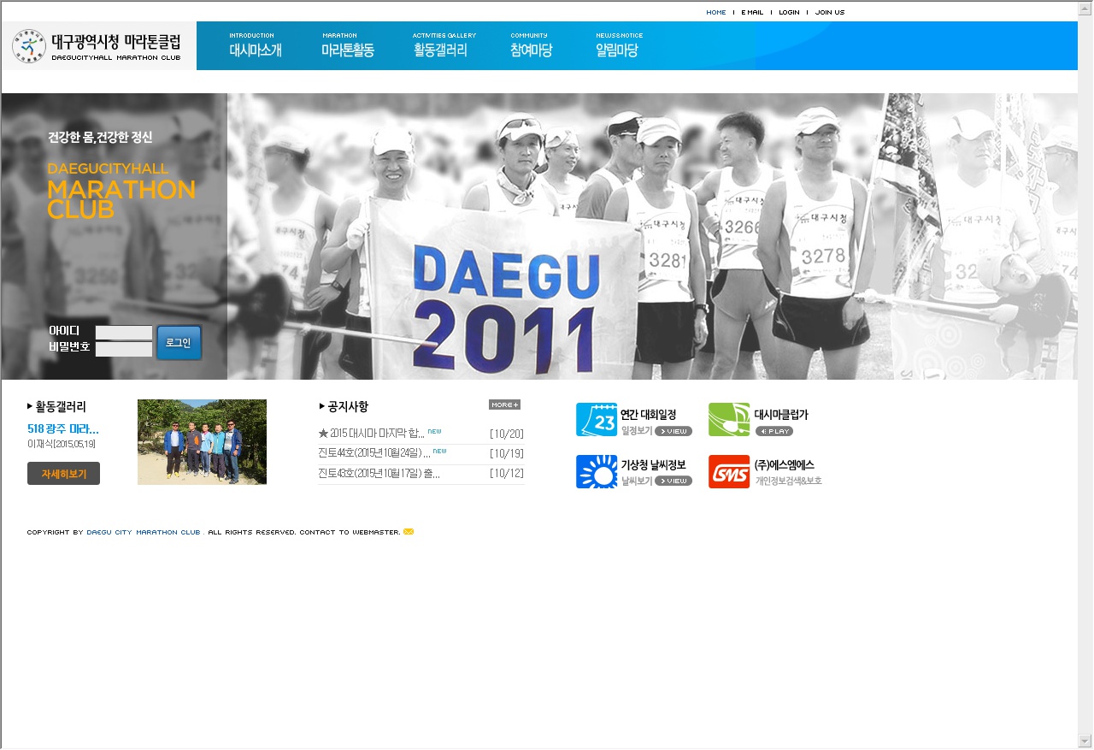
Task: Open the weather info sun icon
Action: point(596,472)
